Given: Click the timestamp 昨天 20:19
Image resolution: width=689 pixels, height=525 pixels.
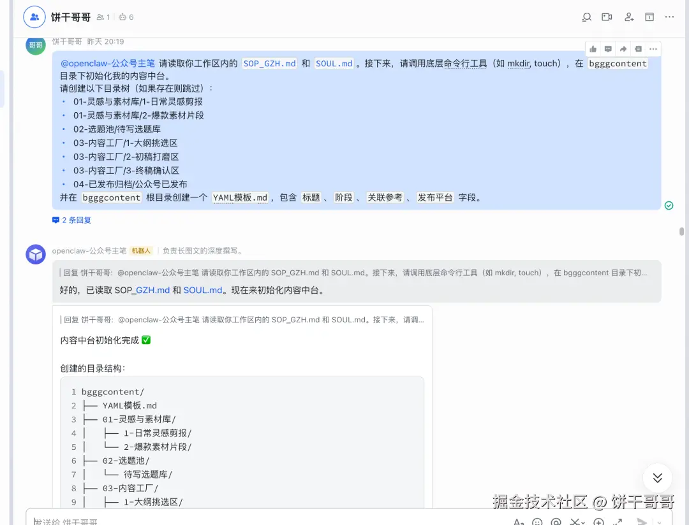Looking at the screenshot, I should [x=105, y=41].
